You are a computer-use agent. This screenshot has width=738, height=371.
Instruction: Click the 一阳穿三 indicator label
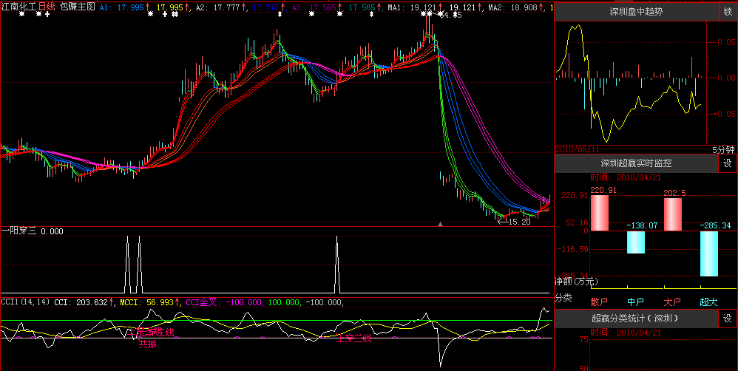pyautogui.click(x=19, y=231)
